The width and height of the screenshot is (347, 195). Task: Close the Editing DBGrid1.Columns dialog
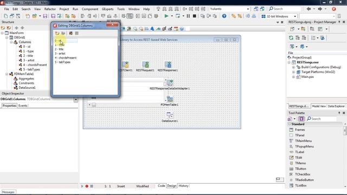pyautogui.click(x=112, y=24)
